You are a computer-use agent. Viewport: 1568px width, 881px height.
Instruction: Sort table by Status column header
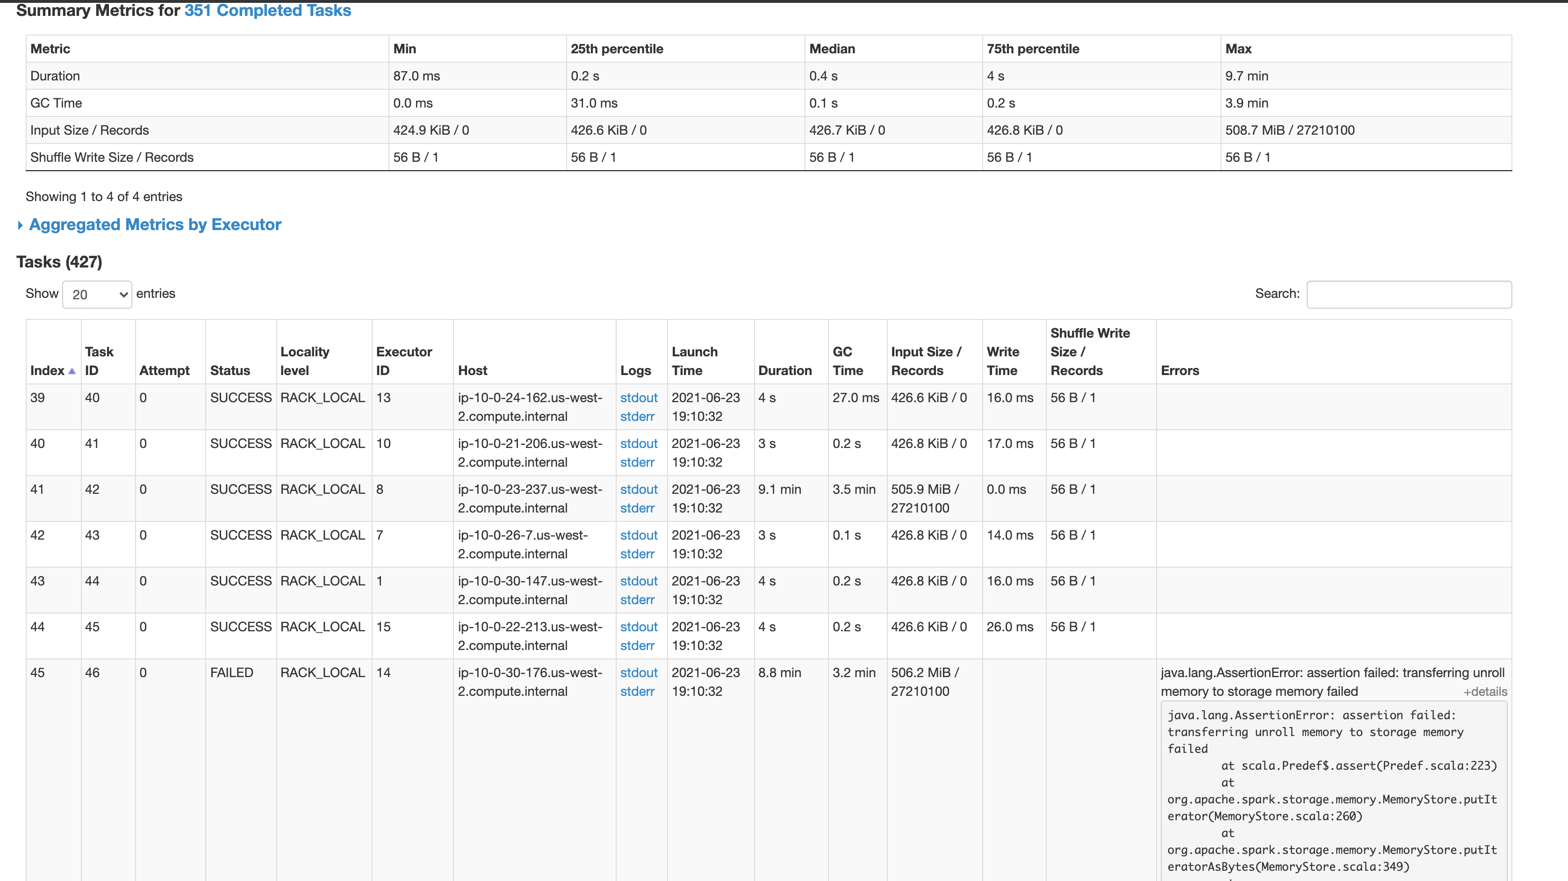point(230,370)
